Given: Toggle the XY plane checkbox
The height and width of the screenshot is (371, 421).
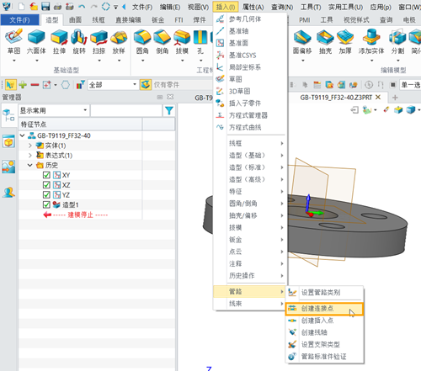Looking at the screenshot, I should [46, 175].
